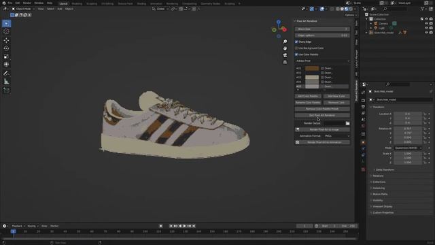Click Render Pixel Art to Image
435x245 pixels.
[x=322, y=129]
